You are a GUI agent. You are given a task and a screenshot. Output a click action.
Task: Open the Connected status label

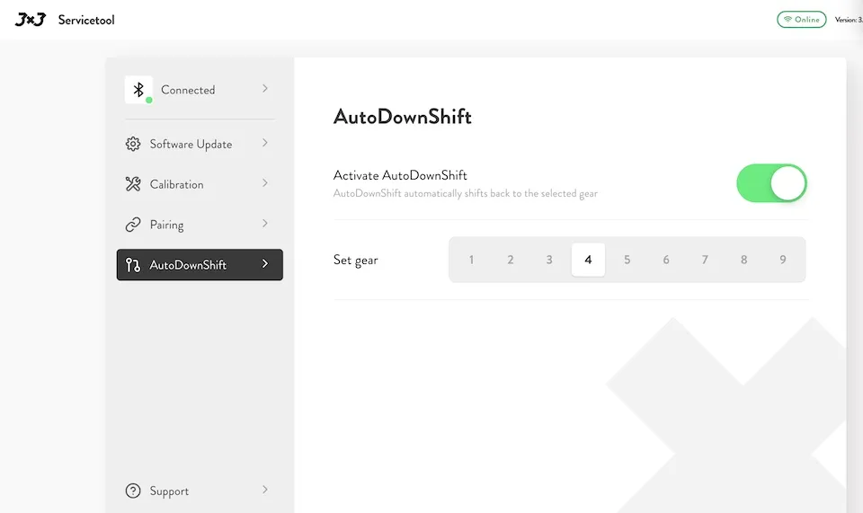point(188,90)
